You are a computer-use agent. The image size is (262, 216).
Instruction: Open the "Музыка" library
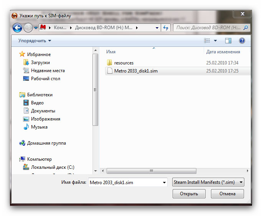coord(39,127)
